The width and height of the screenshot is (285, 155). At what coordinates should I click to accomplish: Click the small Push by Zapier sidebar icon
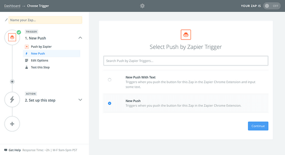tap(27, 47)
